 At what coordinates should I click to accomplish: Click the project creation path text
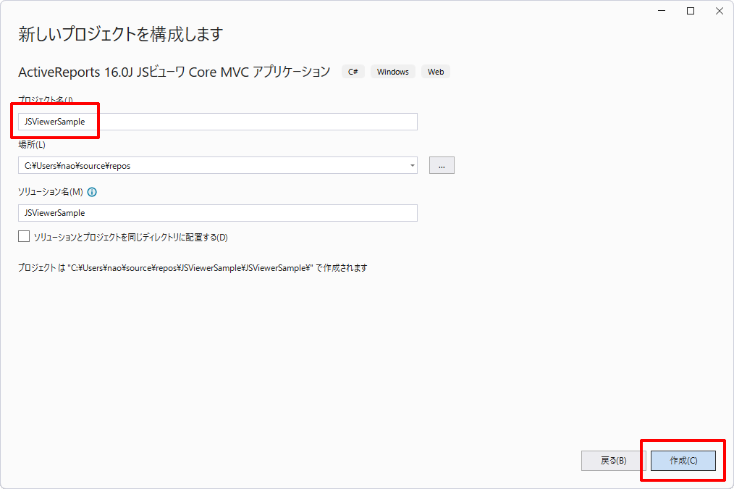point(193,268)
